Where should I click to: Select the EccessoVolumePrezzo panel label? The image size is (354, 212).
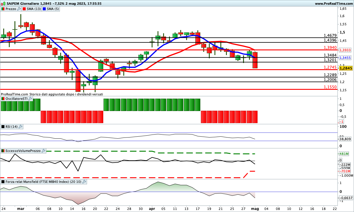[x=23, y=151]
